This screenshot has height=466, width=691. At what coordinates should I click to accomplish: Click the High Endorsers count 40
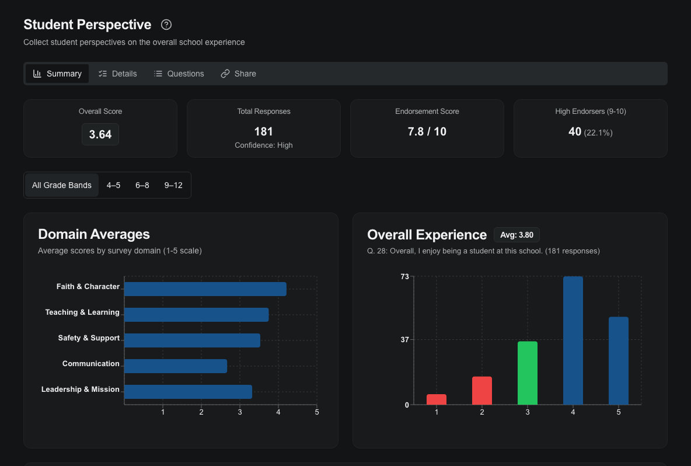(x=575, y=131)
